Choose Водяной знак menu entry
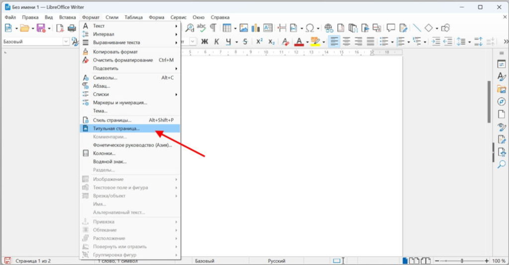The height and width of the screenshot is (265, 509). (x=130, y=162)
